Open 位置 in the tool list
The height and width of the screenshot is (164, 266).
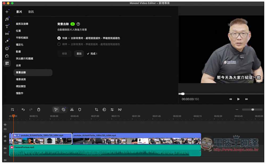[18, 31]
